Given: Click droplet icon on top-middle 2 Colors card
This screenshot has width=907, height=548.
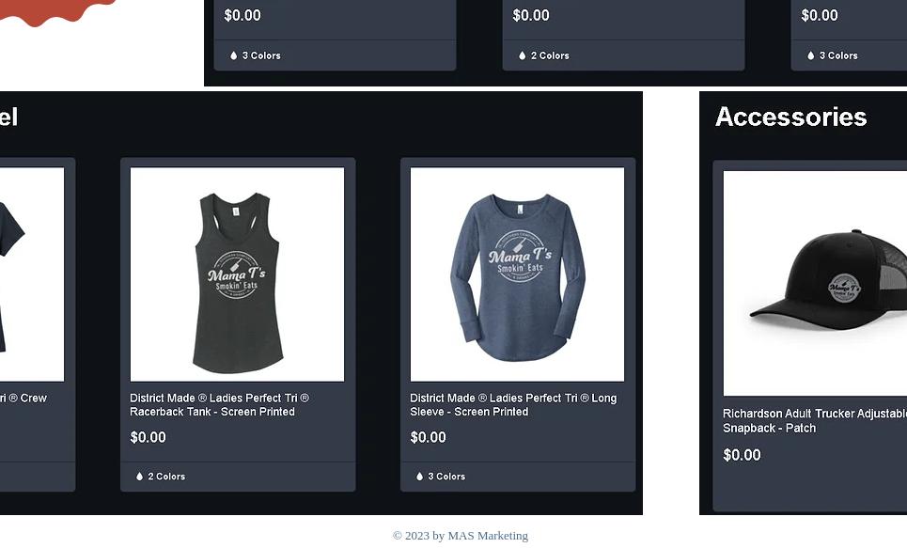Looking at the screenshot, I should coord(523,55).
